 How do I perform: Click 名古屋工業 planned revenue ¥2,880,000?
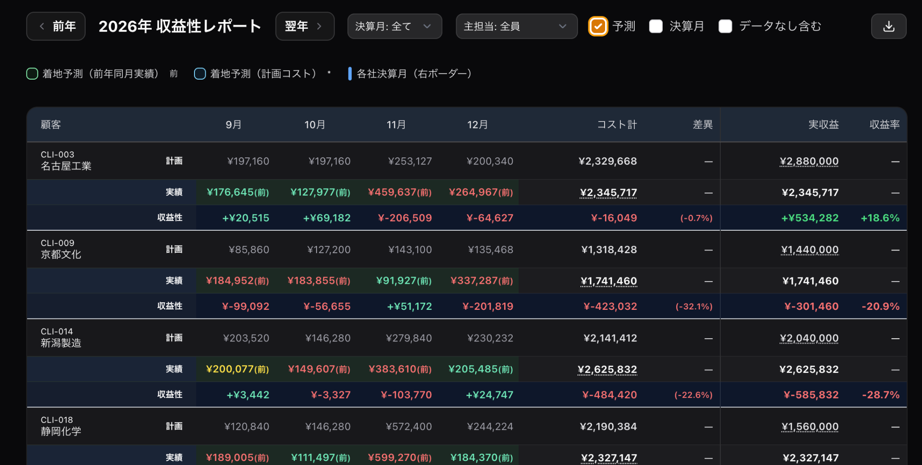(x=809, y=161)
